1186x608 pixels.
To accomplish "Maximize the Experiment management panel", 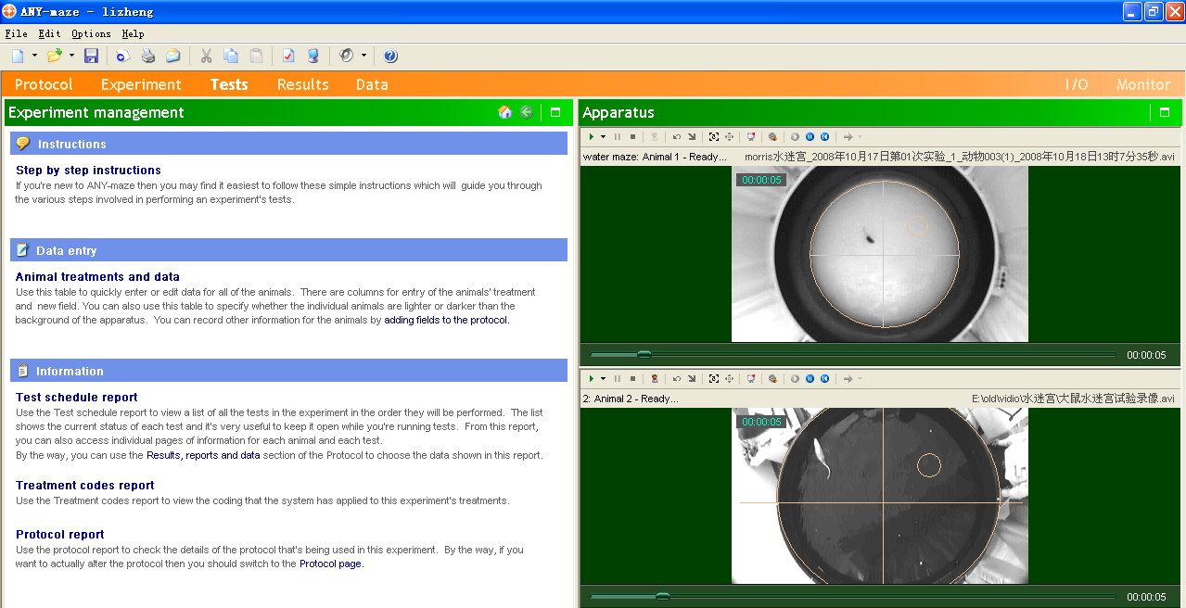I will click(x=555, y=112).
